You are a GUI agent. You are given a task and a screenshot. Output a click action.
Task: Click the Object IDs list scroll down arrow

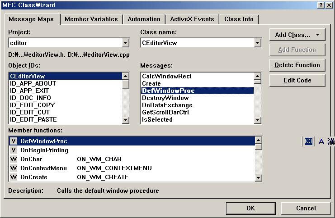click(x=126, y=120)
